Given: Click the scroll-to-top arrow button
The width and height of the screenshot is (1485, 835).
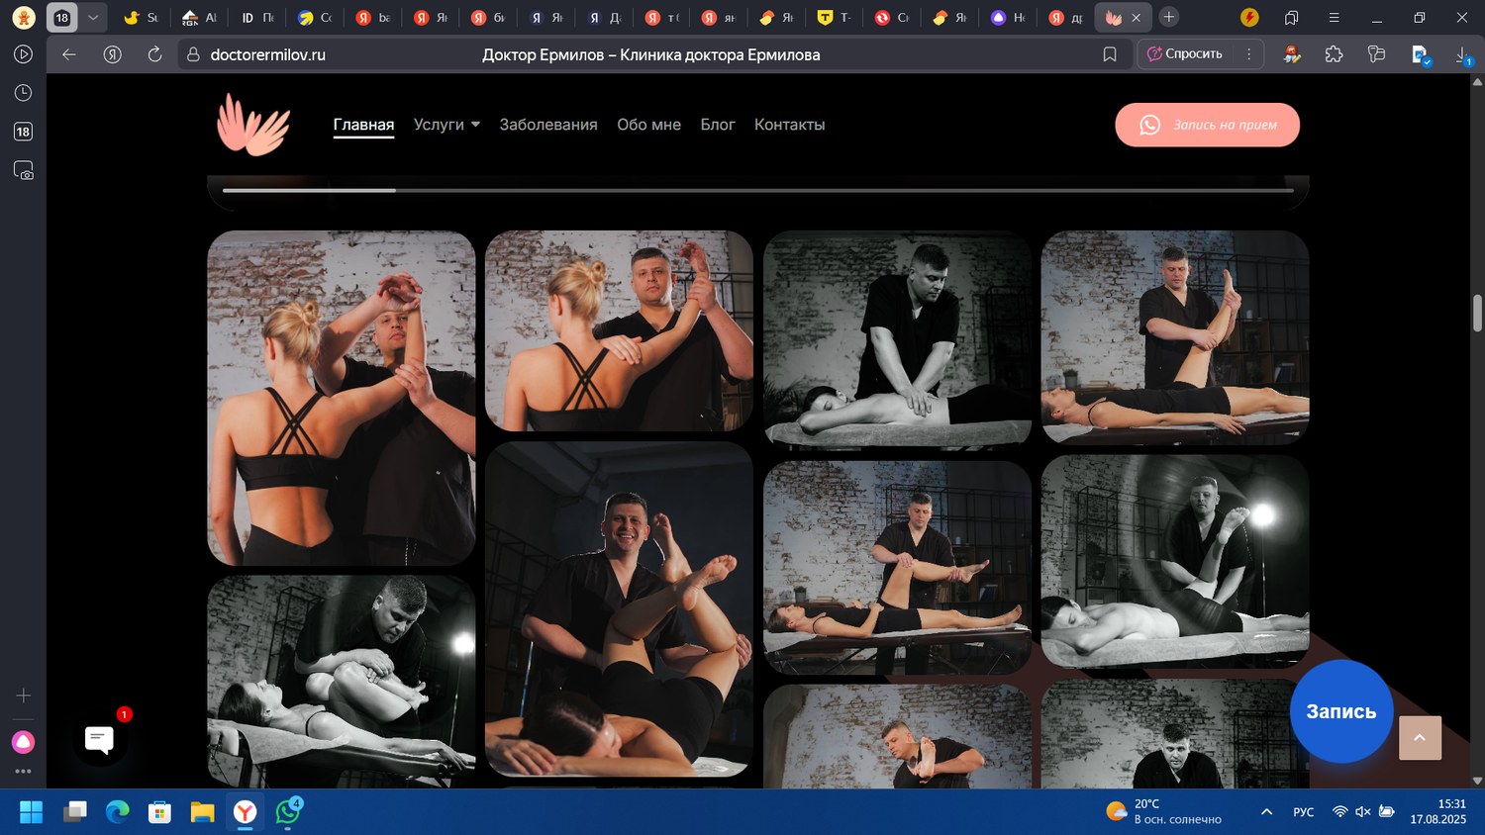Looking at the screenshot, I should [x=1420, y=738].
